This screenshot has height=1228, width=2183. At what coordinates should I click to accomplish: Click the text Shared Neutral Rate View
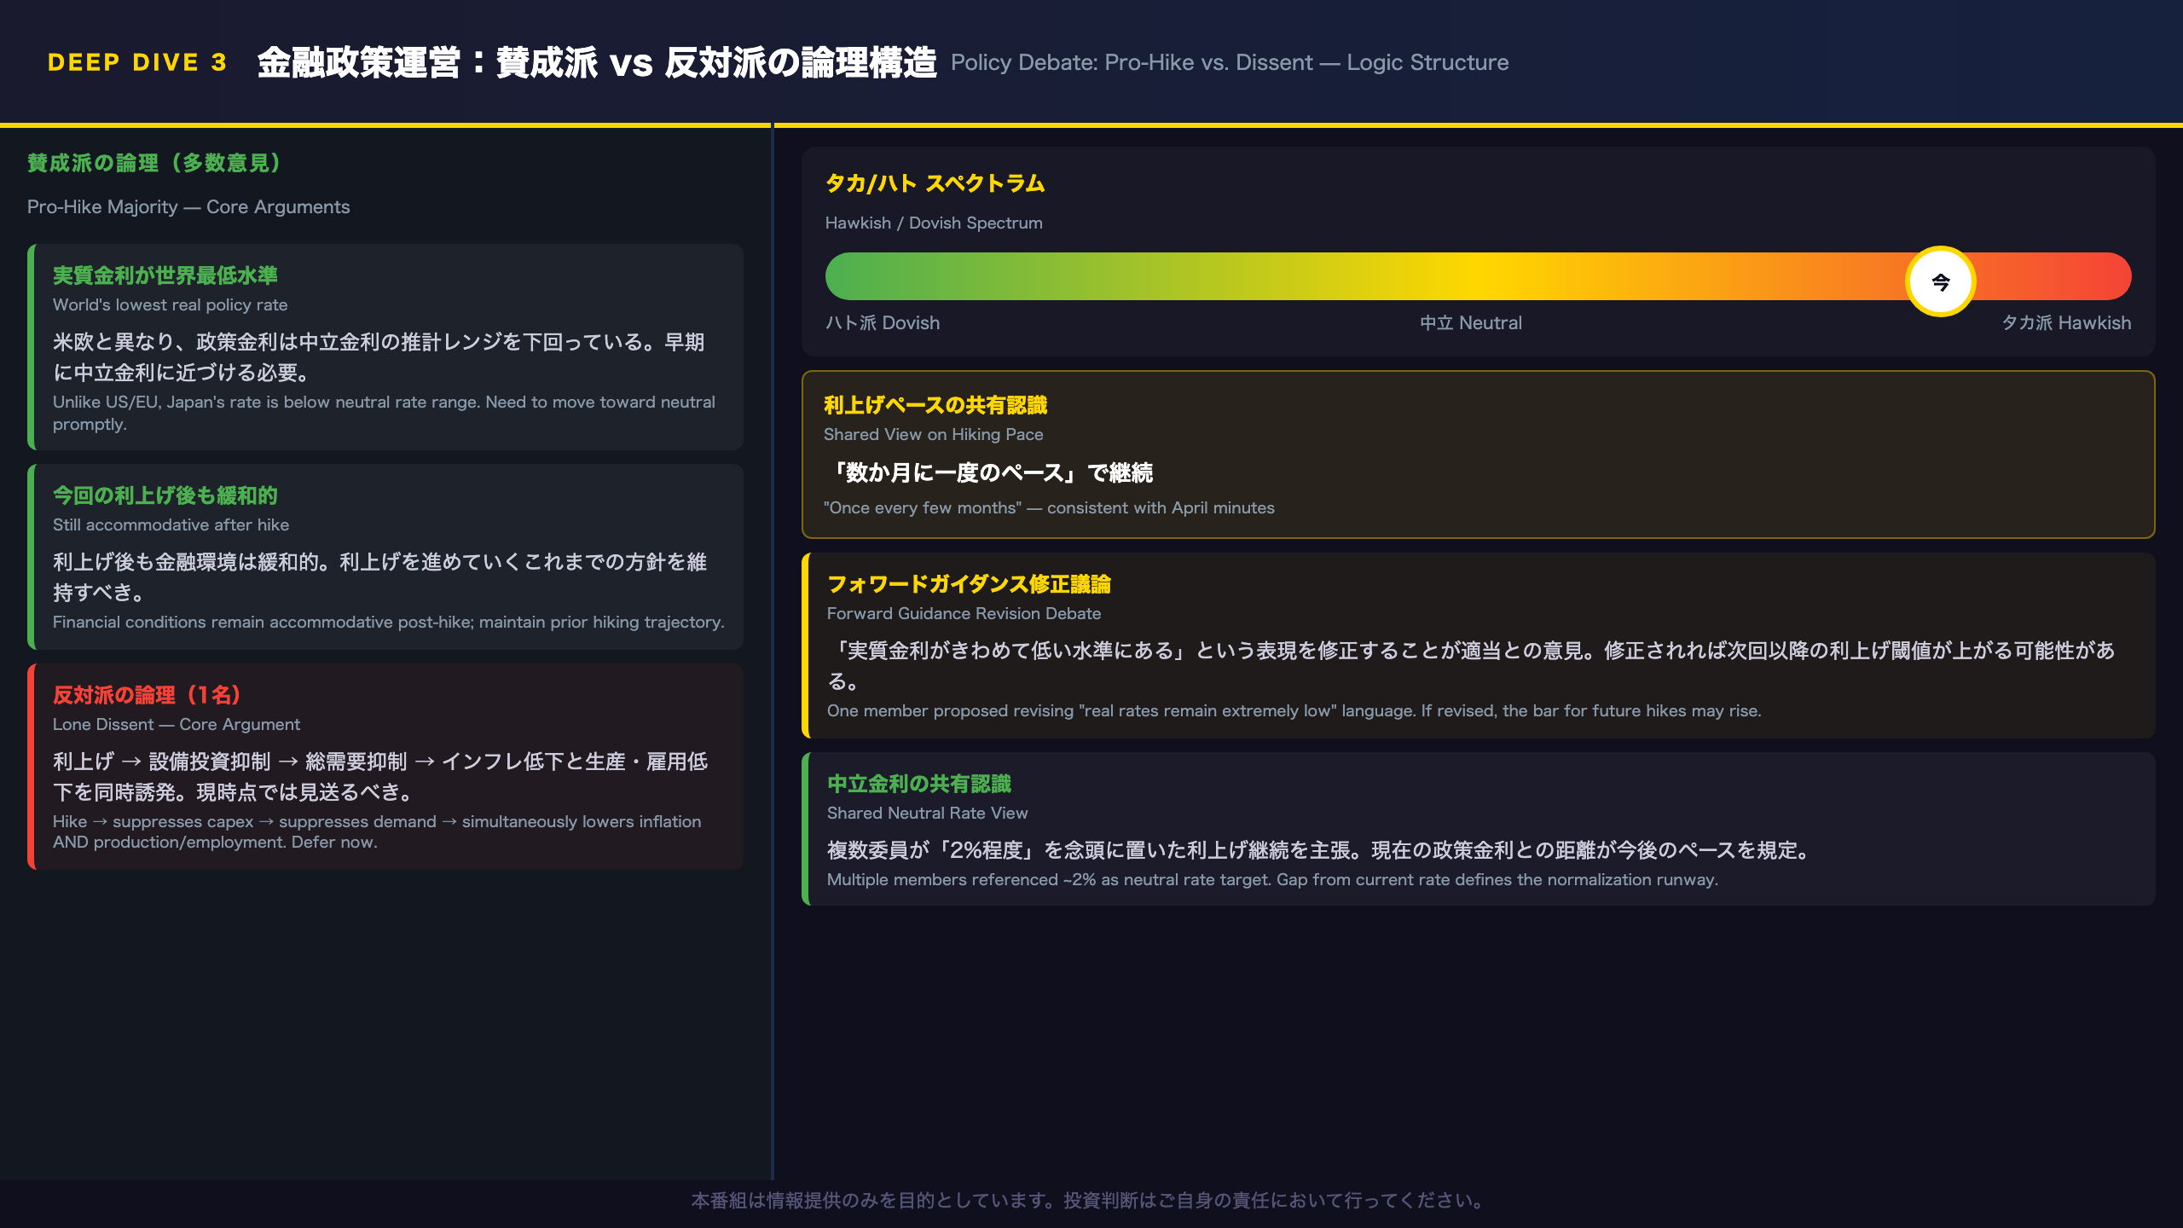tap(928, 814)
